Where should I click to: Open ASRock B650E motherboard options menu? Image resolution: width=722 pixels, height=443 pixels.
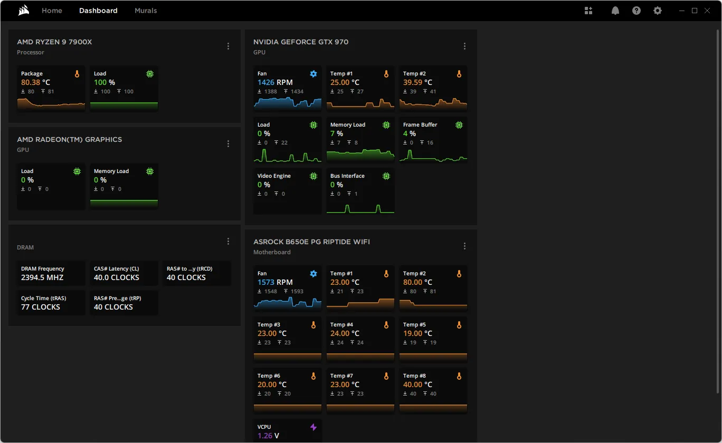pyautogui.click(x=464, y=246)
